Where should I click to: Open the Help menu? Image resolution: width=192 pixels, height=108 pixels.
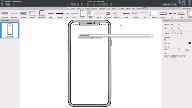pyautogui.click(x=102, y=1)
